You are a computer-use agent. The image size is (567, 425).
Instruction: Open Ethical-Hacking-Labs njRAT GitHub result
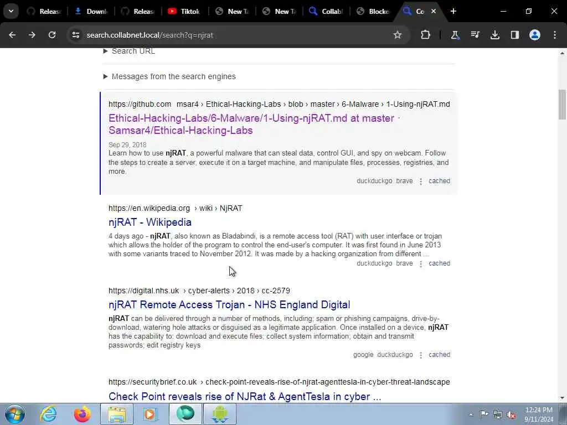[x=254, y=125]
